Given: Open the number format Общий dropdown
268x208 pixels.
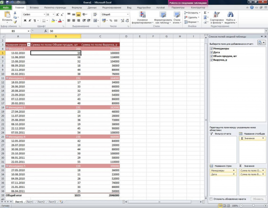Looking at the screenshot, I should click(x=128, y=15).
